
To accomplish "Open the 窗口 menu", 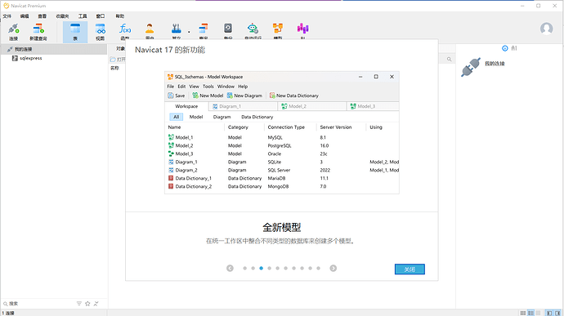I will coord(101,16).
